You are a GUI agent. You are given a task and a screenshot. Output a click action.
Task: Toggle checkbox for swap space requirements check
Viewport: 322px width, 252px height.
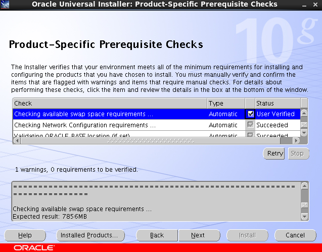coord(250,114)
